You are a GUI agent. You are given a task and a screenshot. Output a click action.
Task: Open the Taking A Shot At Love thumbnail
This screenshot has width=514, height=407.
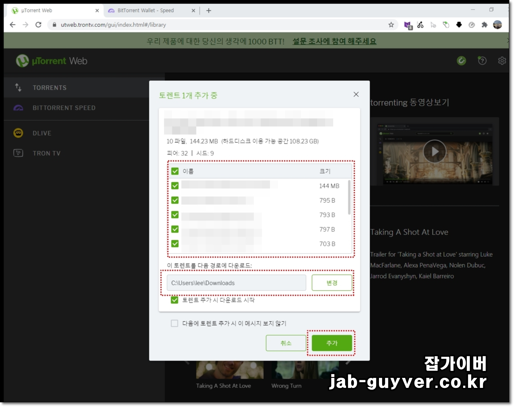tap(230, 370)
